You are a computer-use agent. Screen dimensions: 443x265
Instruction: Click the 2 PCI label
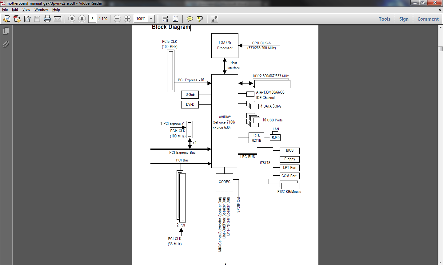point(181,225)
